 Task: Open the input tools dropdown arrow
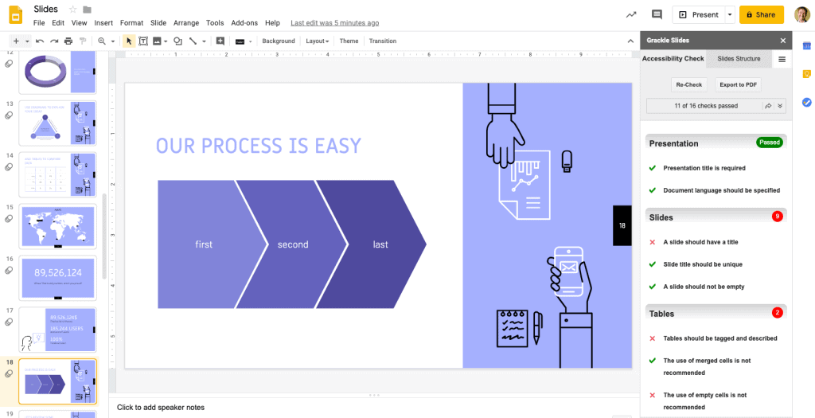[250, 41]
